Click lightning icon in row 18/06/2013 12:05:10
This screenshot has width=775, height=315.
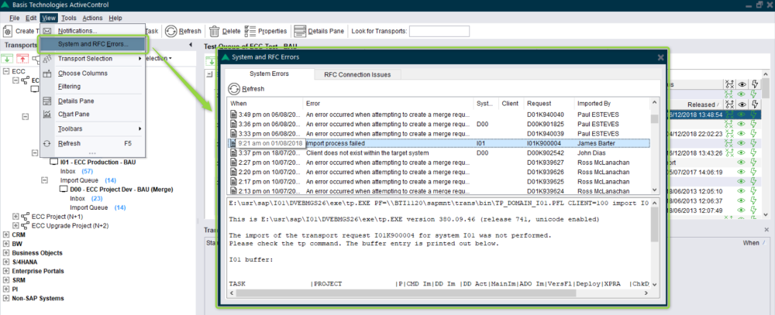[x=754, y=191]
